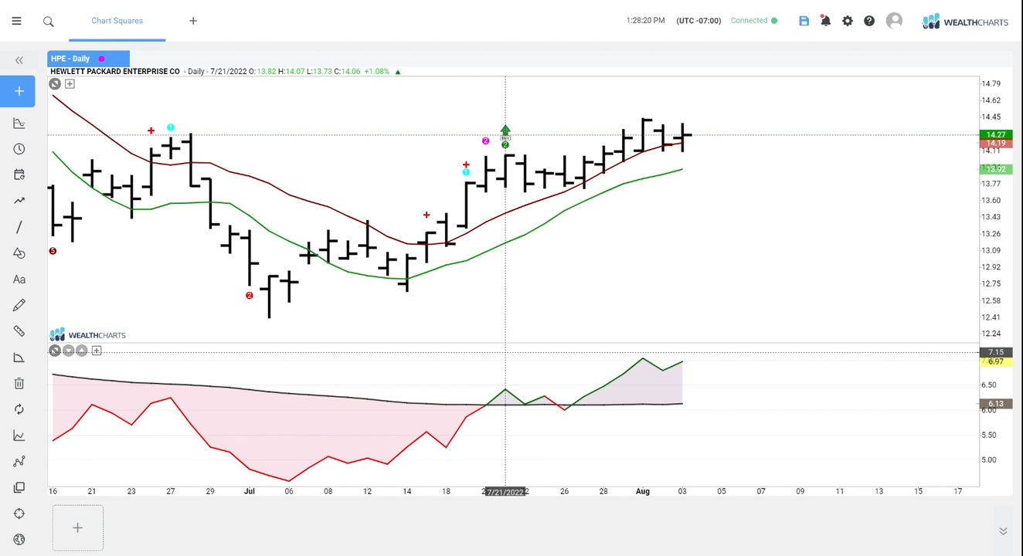Click the duplicate layers icon in sidebar
The height and width of the screenshot is (556, 1023).
point(19,487)
